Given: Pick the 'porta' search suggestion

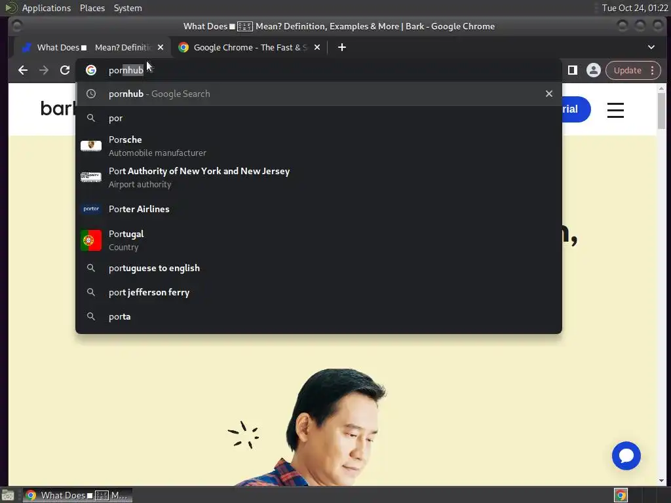Looking at the screenshot, I should coord(318,317).
